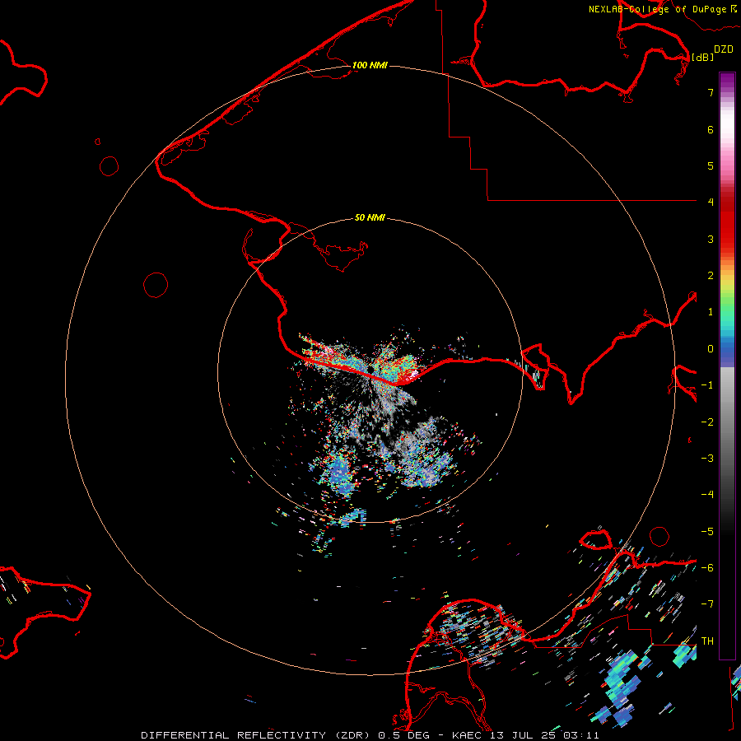Click the 50 NMI range ring label
Viewport: 741px width, 741px height.
pos(370,217)
